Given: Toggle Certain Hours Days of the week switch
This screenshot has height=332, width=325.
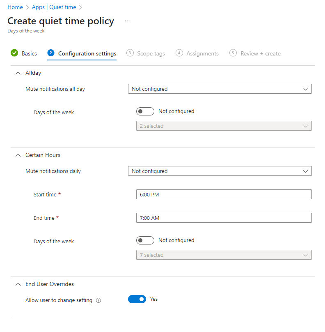Looking at the screenshot, I should pos(145,240).
